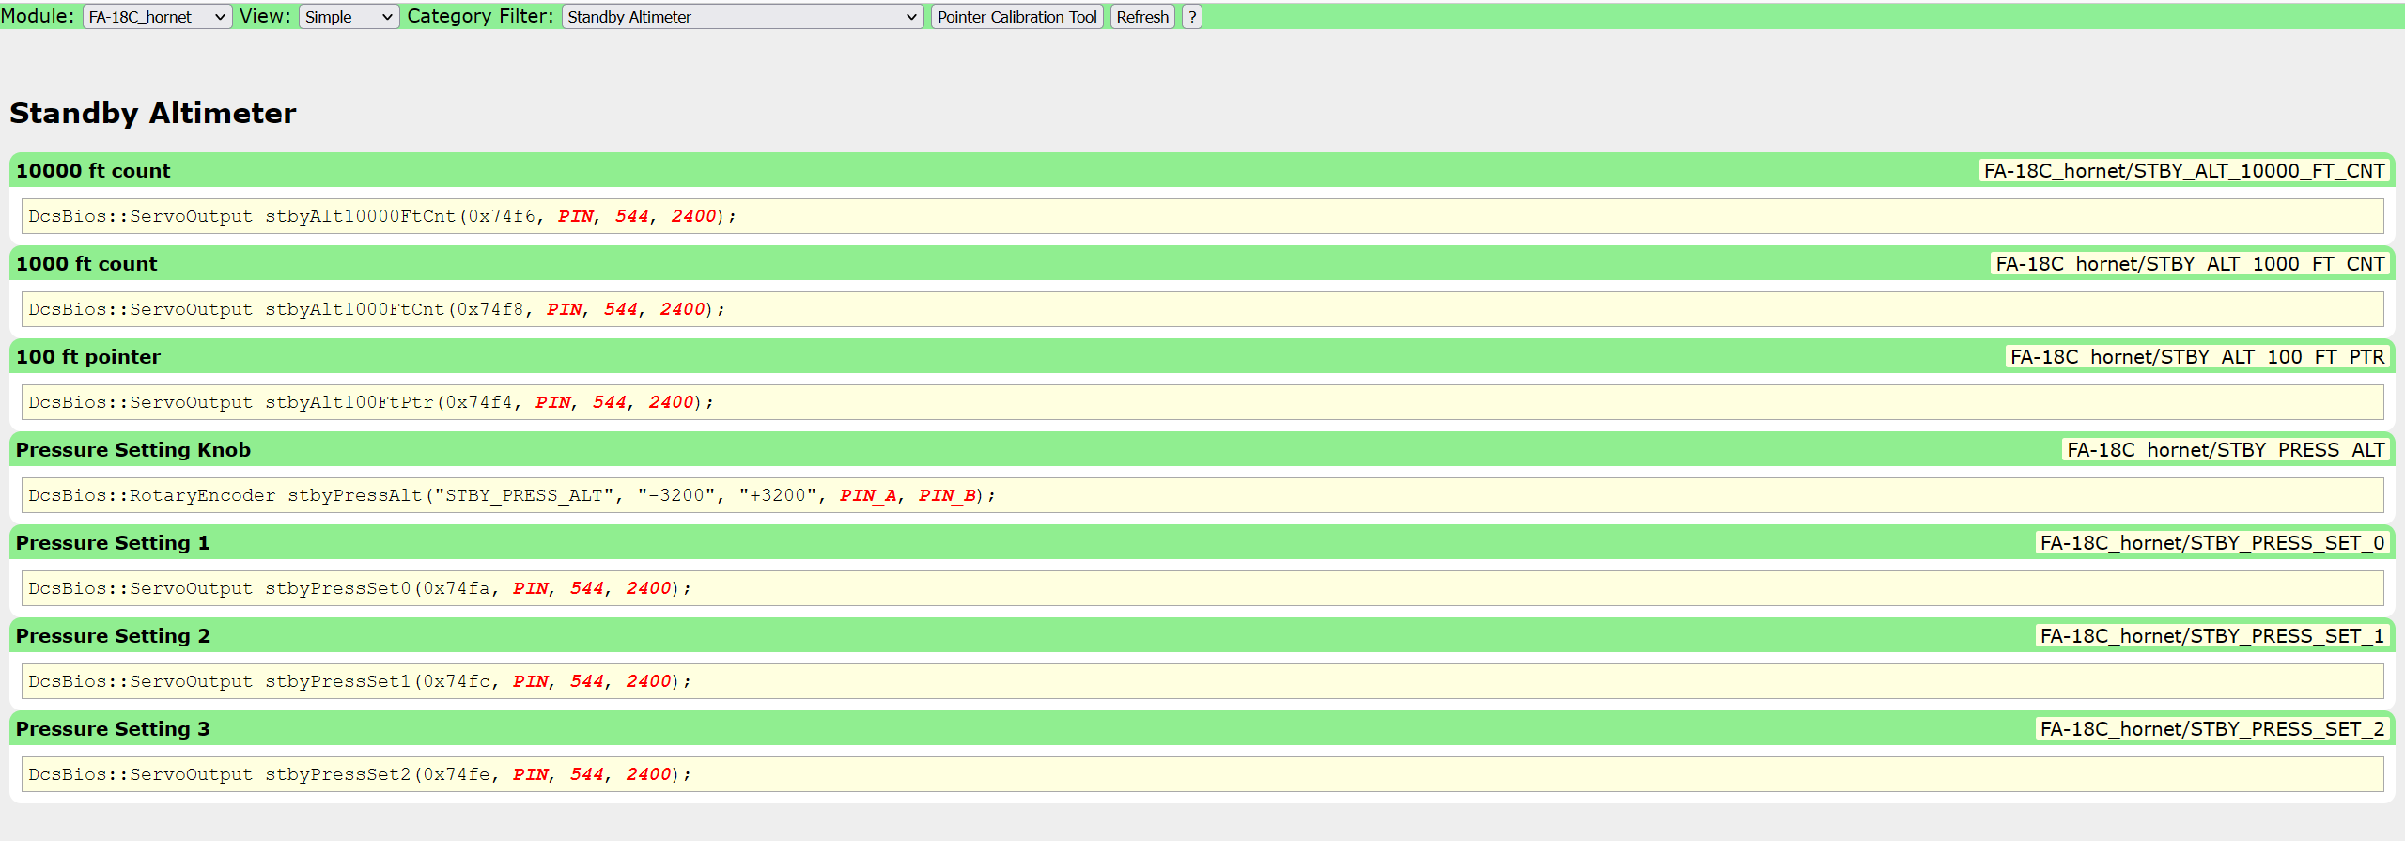Select the FA-18C_hornet/STBY_ALT_1000_FT_CNT identifier

[2190, 264]
